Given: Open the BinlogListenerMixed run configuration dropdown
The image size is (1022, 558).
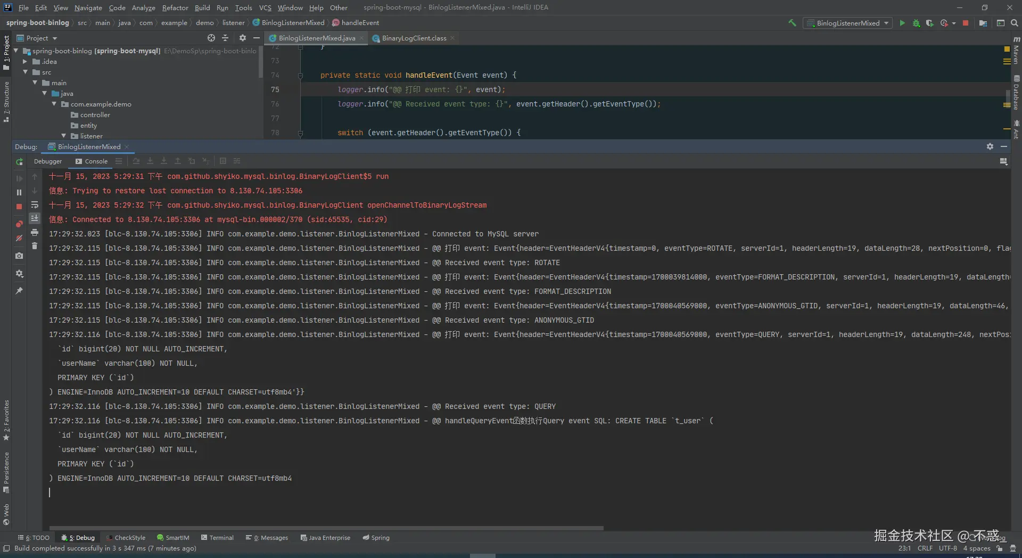Looking at the screenshot, I should tap(847, 23).
